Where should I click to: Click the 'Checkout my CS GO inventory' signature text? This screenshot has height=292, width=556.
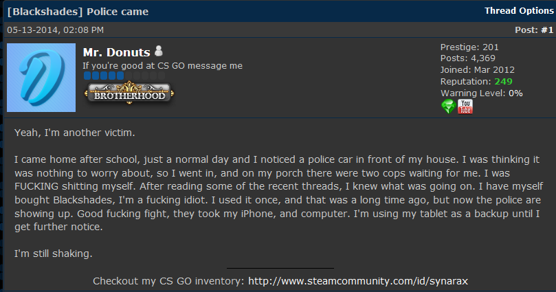coord(168,281)
